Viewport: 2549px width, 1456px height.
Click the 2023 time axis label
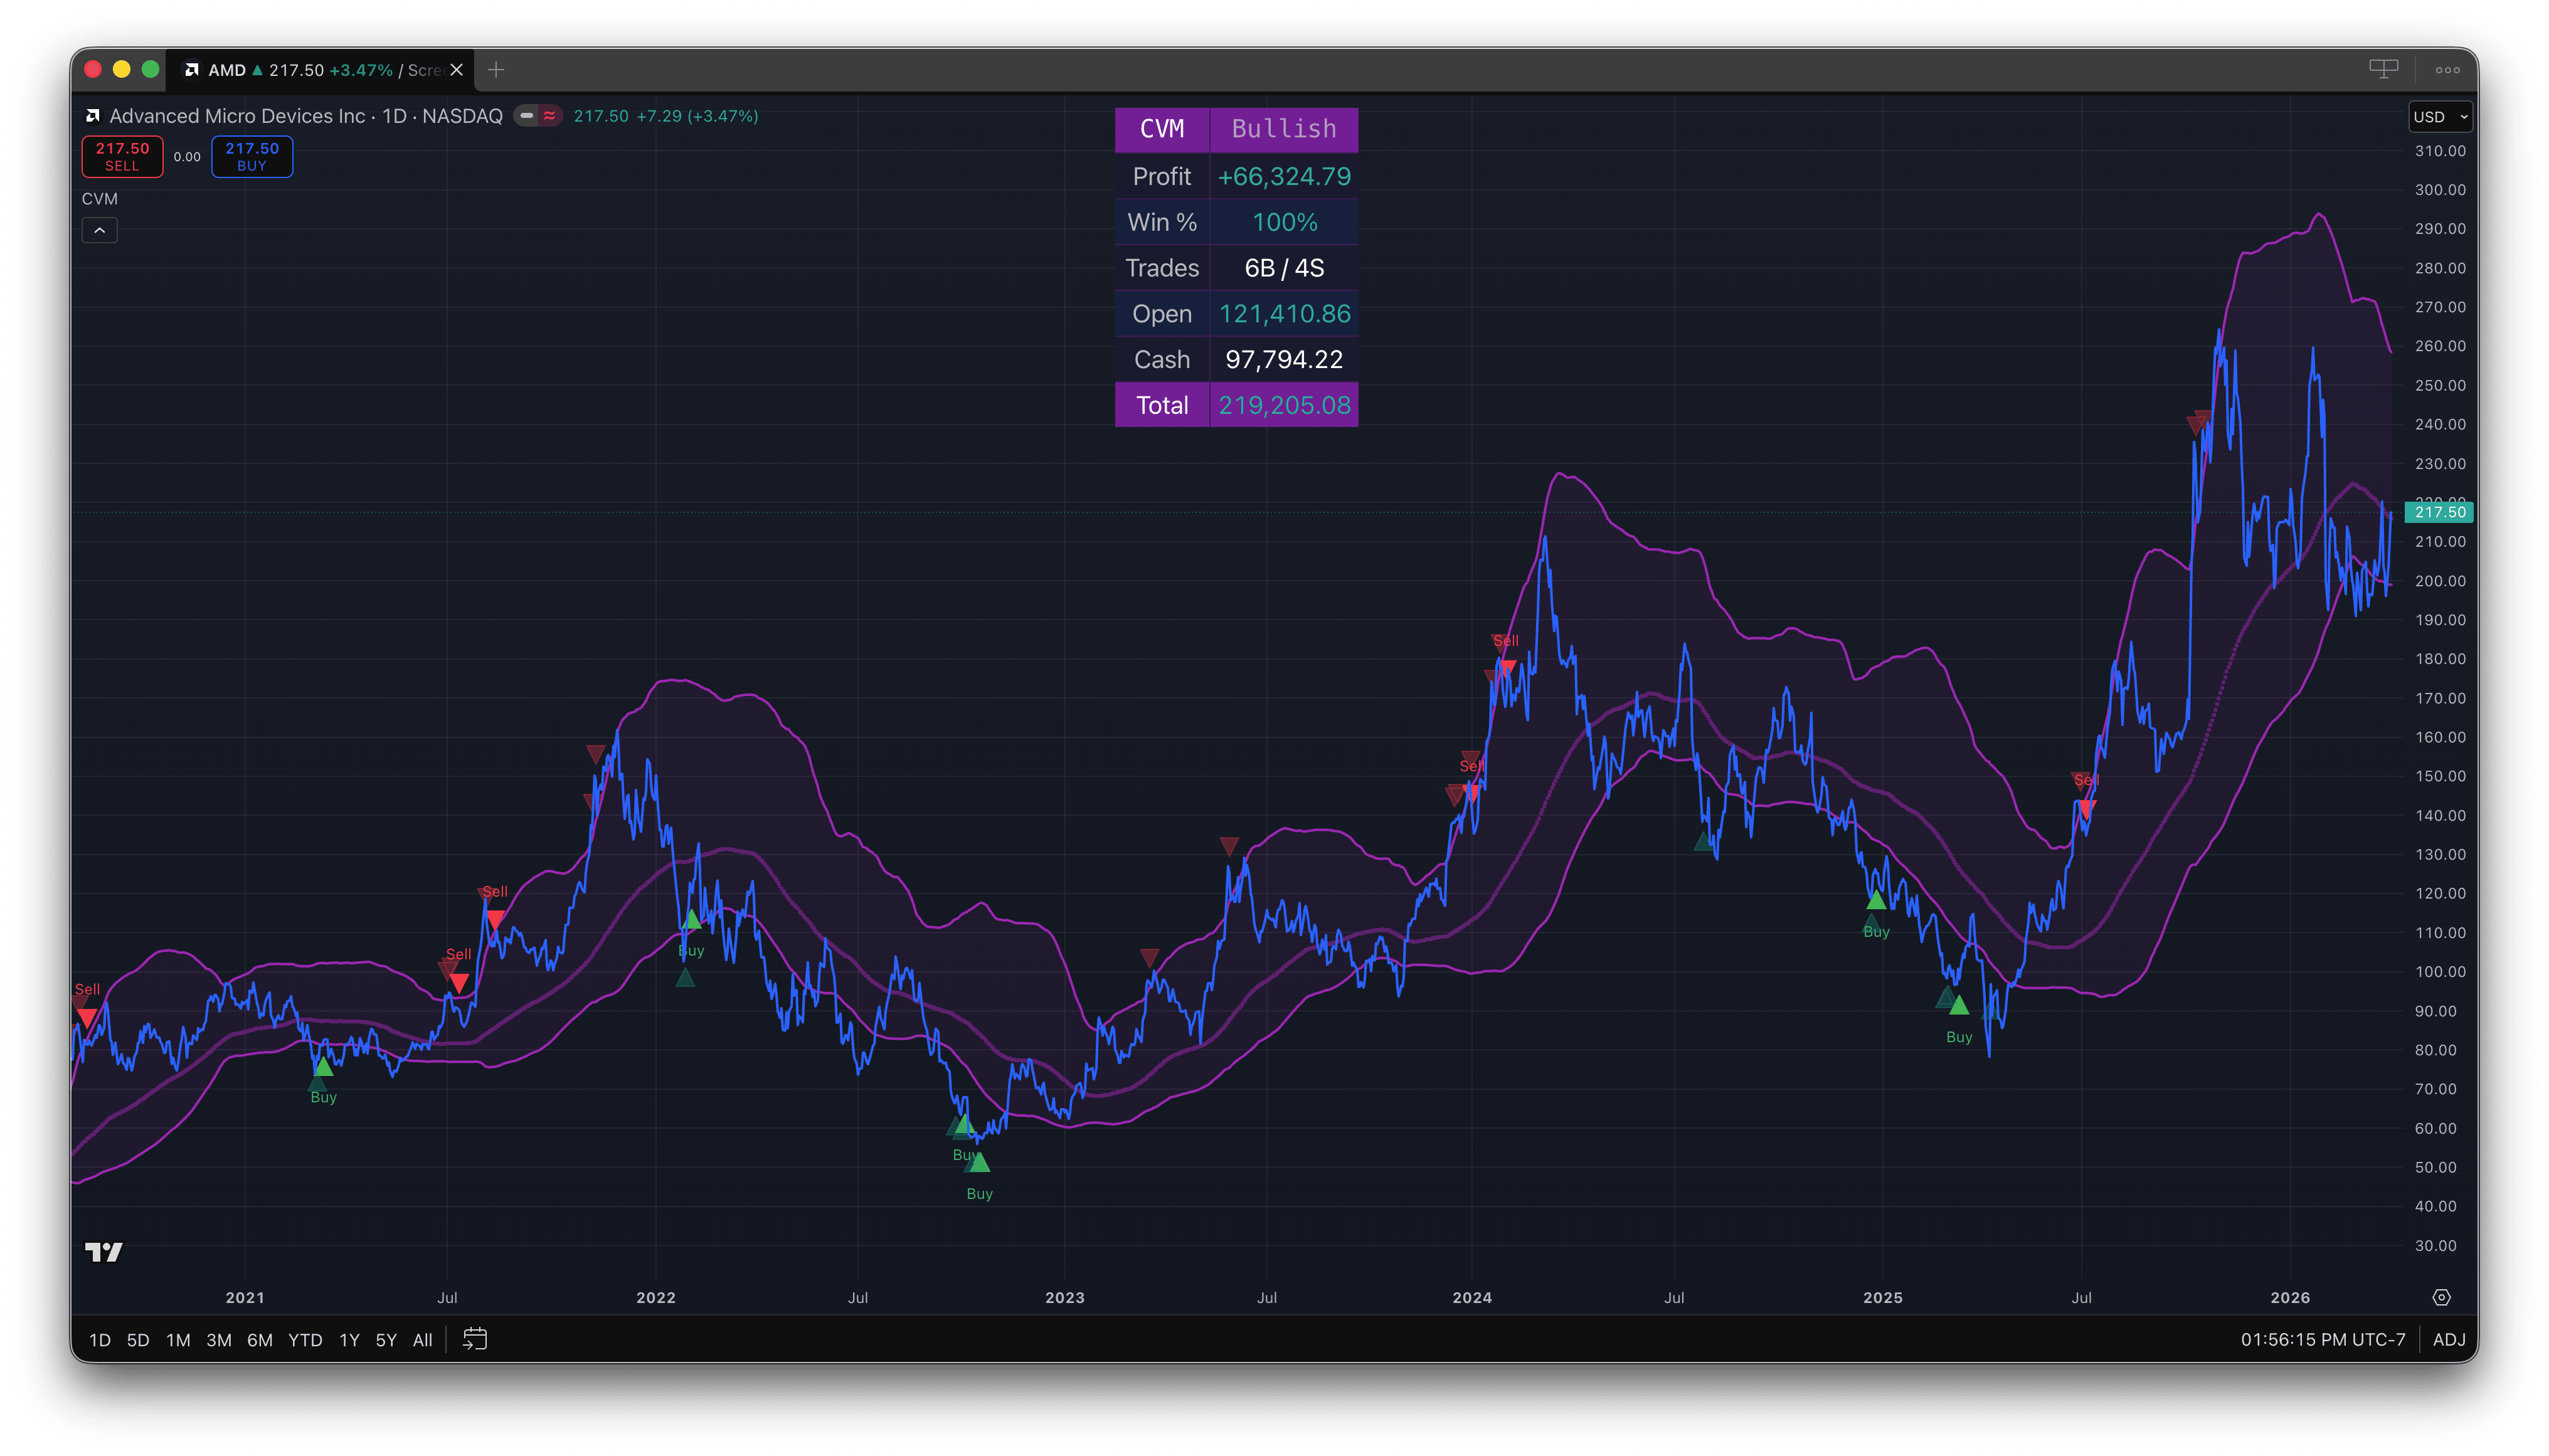1065,1298
